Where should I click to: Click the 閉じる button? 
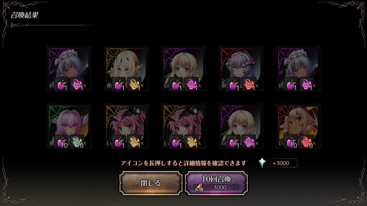tap(151, 183)
